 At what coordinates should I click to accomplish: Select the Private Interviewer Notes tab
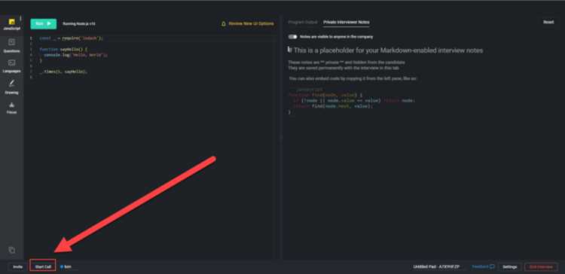point(346,23)
